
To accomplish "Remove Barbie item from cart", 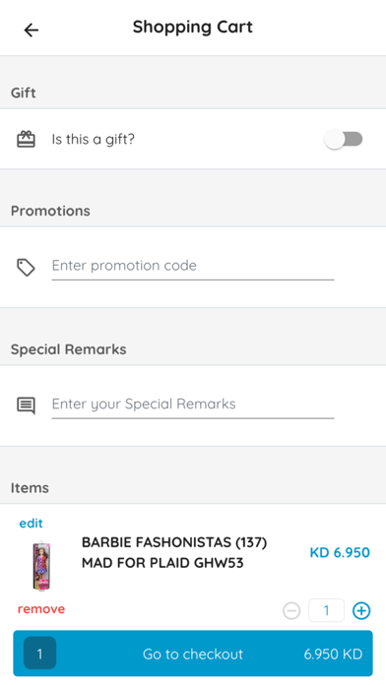I will [41, 608].
